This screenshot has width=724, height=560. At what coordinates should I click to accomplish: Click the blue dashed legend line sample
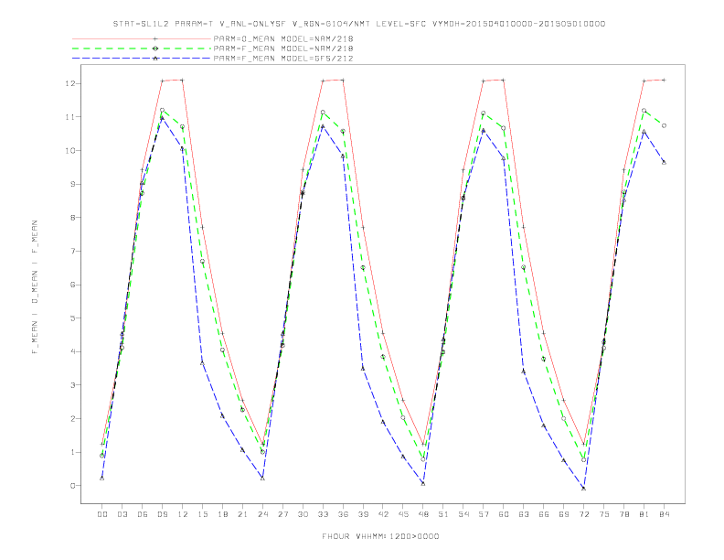(x=142, y=59)
